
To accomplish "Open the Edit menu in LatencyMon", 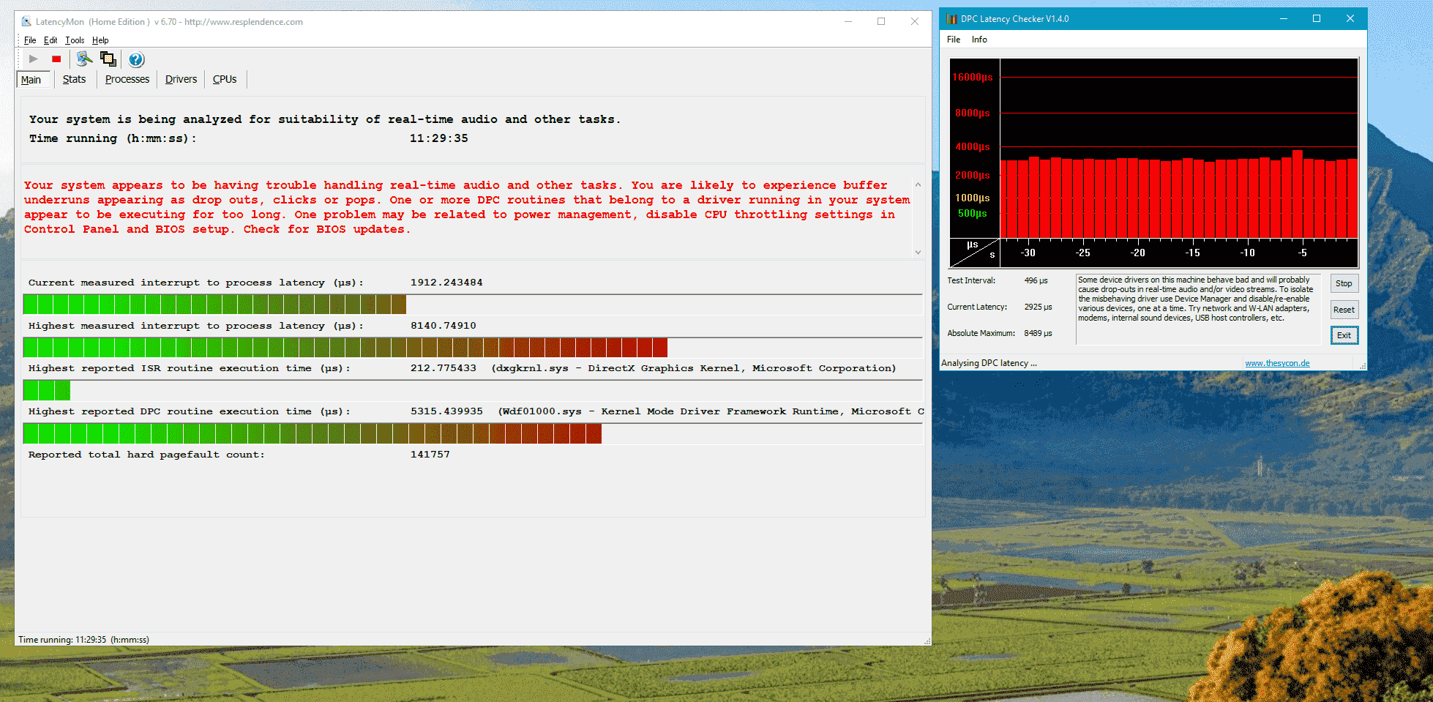I will pos(50,40).
